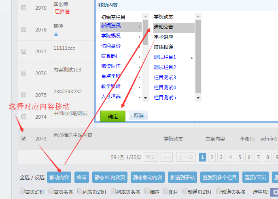The image size is (278, 199).
Task: Click the scroll-up arrow of the right column list
Action: coord(198,17)
